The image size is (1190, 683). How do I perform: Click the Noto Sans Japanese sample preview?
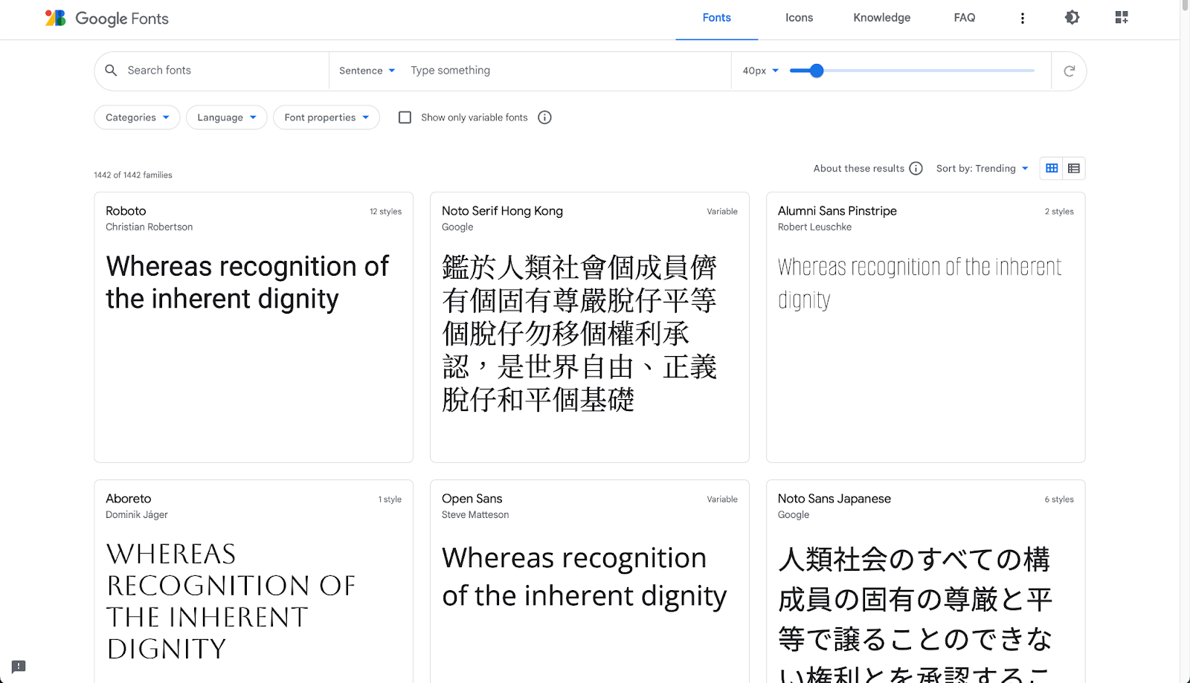click(915, 613)
